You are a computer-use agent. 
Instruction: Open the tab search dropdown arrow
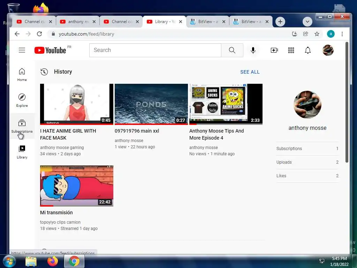pyautogui.click(x=307, y=22)
